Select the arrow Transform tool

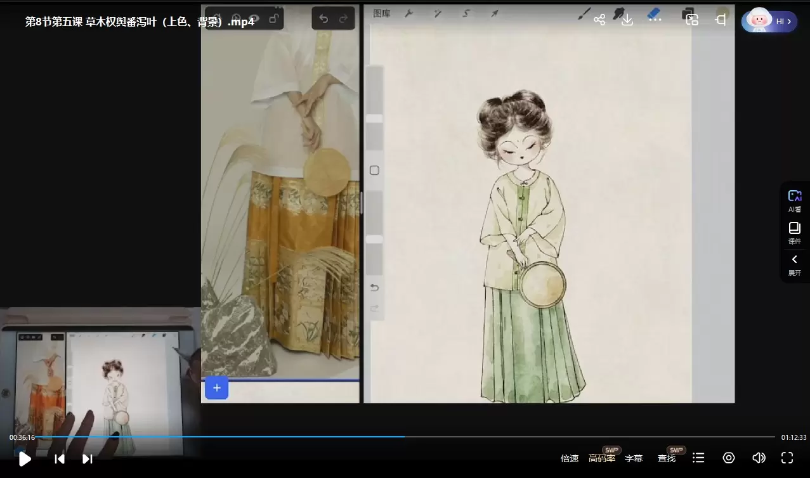(495, 13)
